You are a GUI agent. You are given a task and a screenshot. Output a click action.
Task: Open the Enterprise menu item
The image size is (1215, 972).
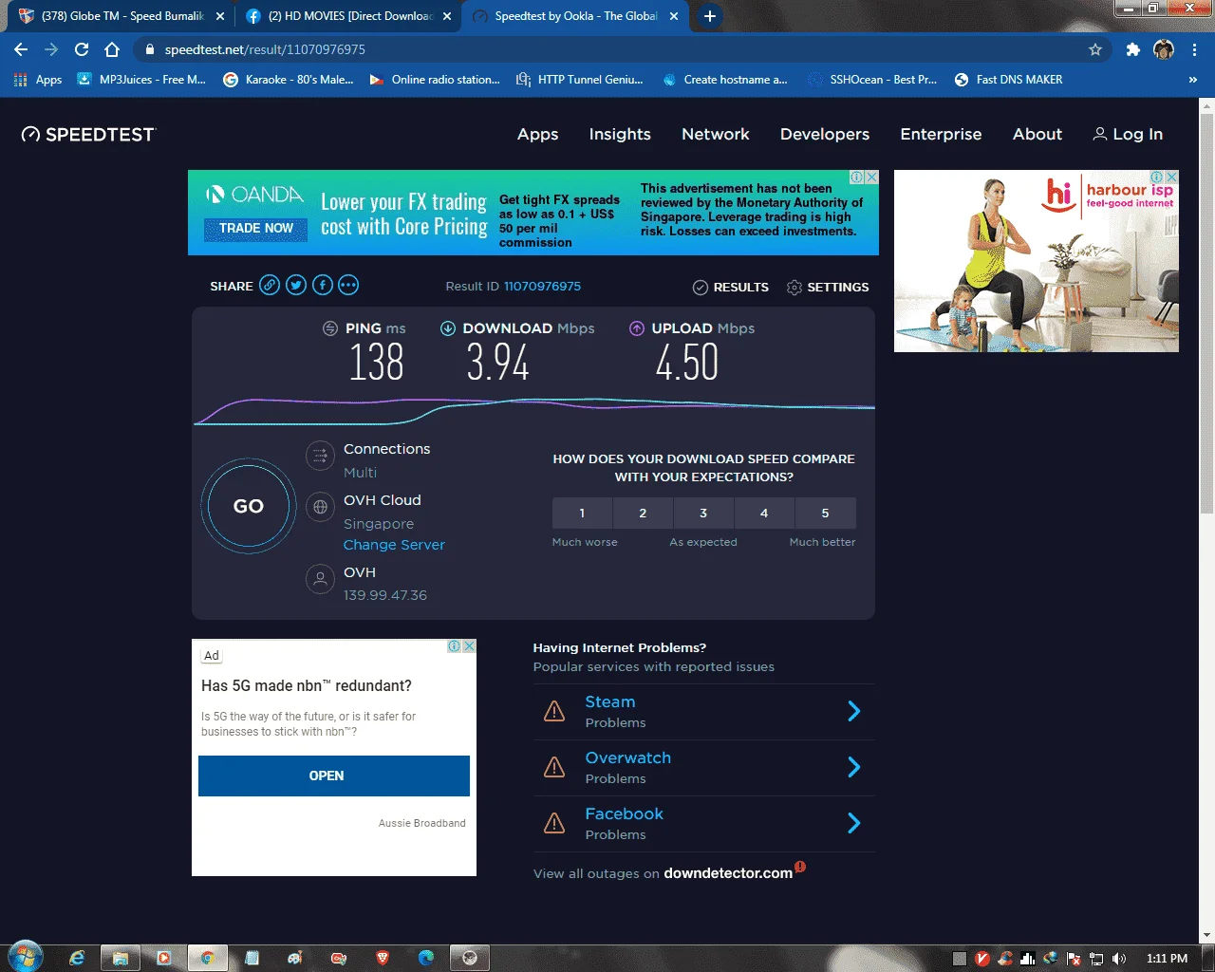[x=941, y=135]
